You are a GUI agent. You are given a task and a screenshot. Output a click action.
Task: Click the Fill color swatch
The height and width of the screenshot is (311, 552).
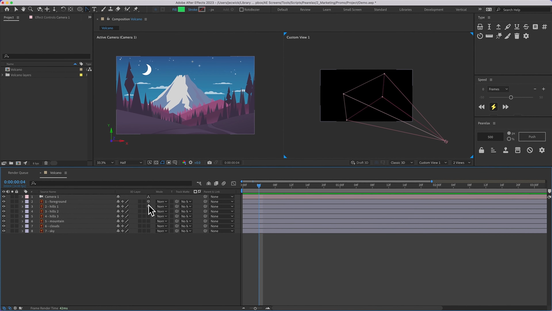181,10
